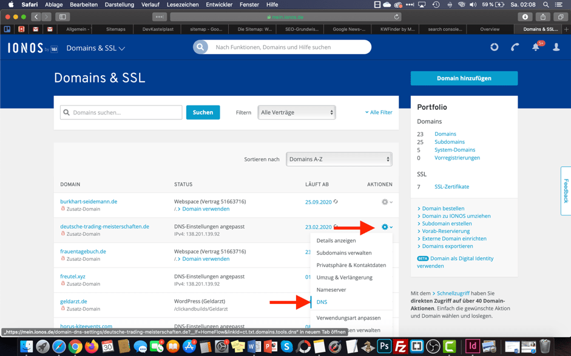This screenshot has width=571, height=356.
Task: Open Finder from the Dock
Action: 27,346
